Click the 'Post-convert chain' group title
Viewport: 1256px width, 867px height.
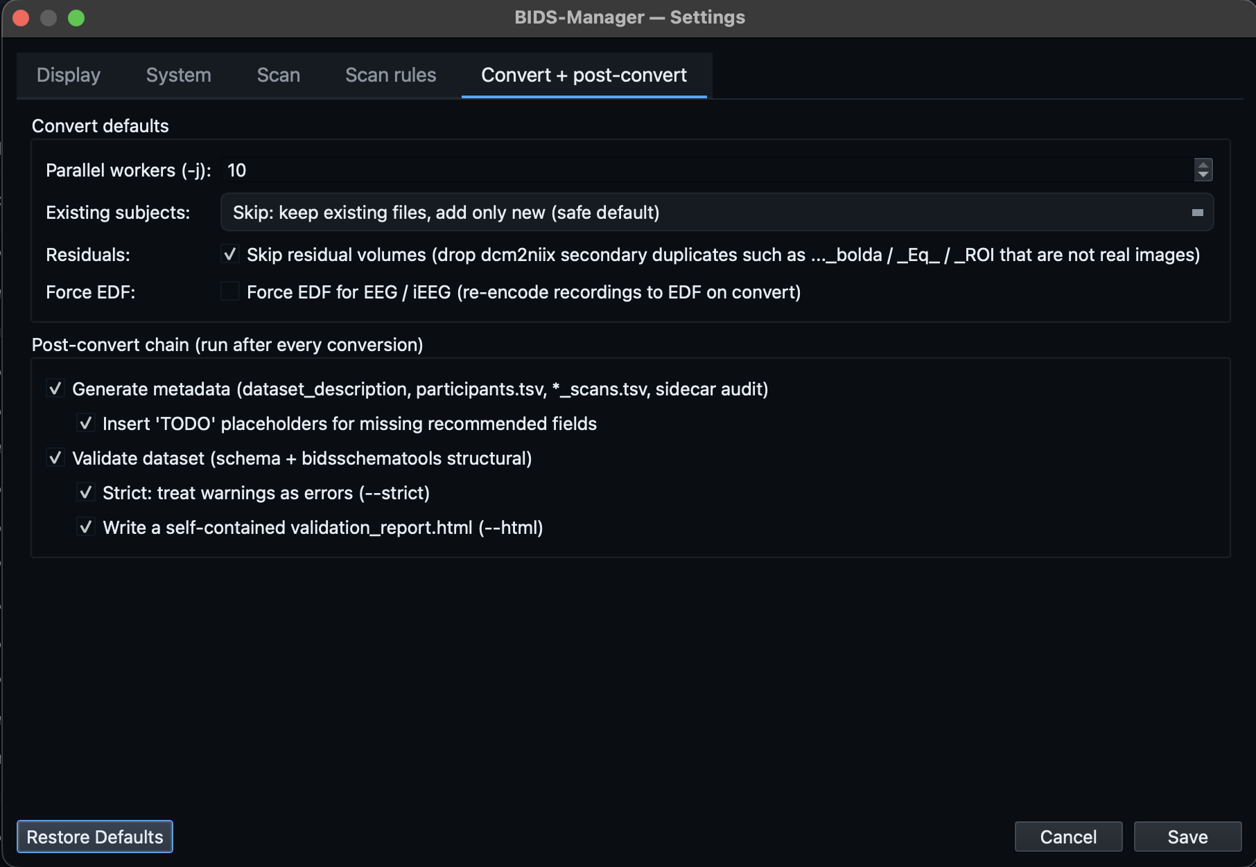coord(227,345)
